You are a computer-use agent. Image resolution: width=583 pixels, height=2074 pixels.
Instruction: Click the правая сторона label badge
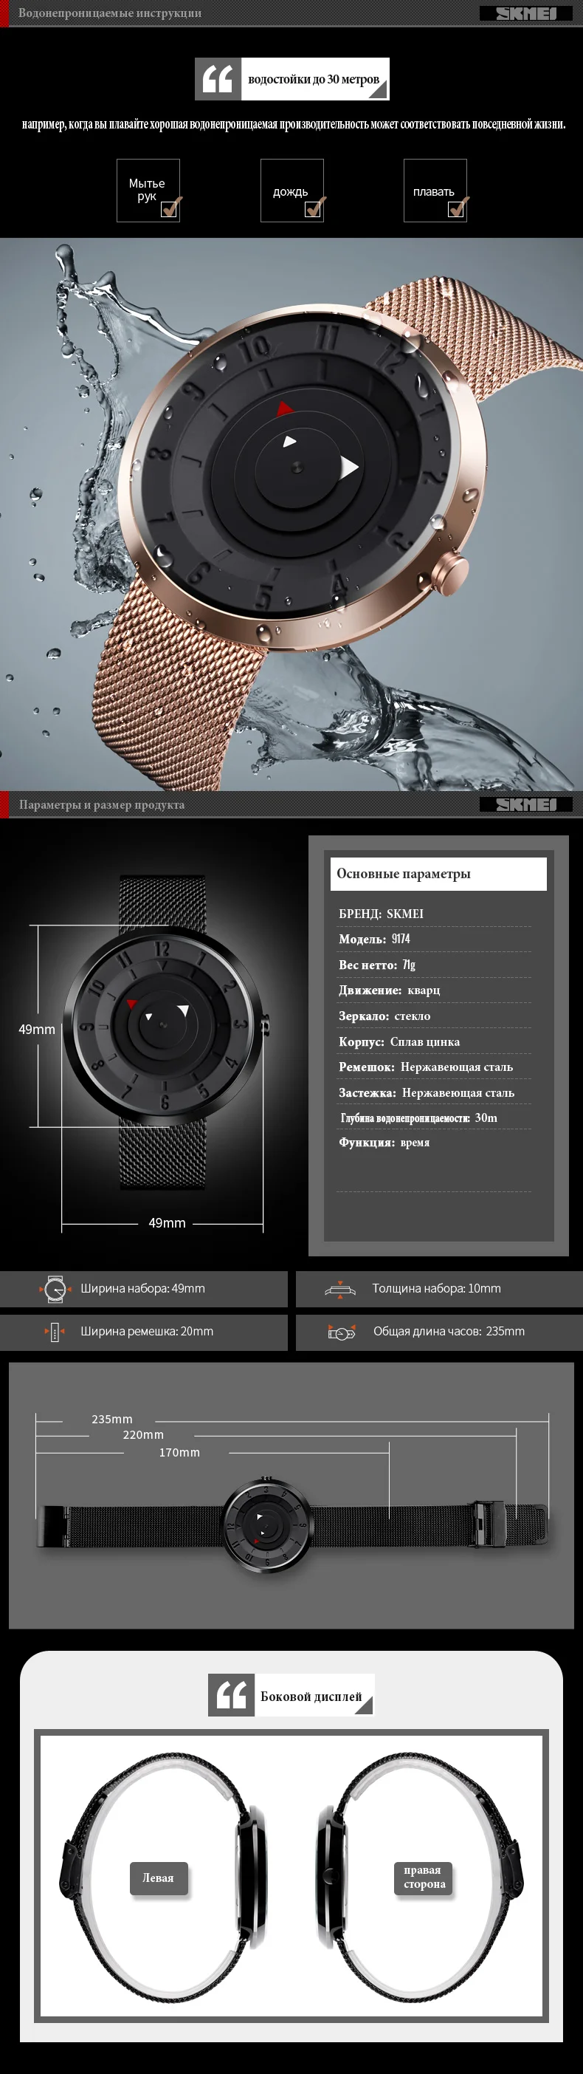[x=424, y=1877]
